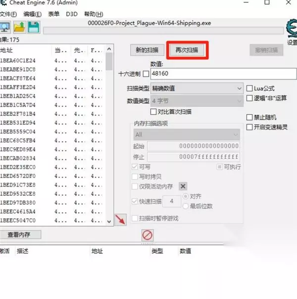Open the 扫描类型 精确数值 dropdown

coord(197,88)
